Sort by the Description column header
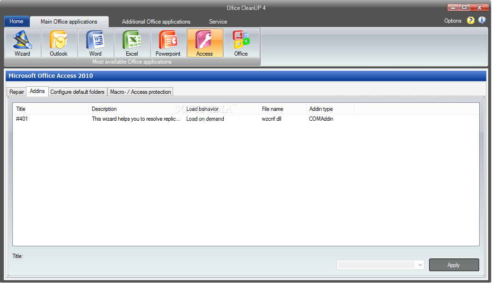The height and width of the screenshot is (283, 492). click(136, 109)
